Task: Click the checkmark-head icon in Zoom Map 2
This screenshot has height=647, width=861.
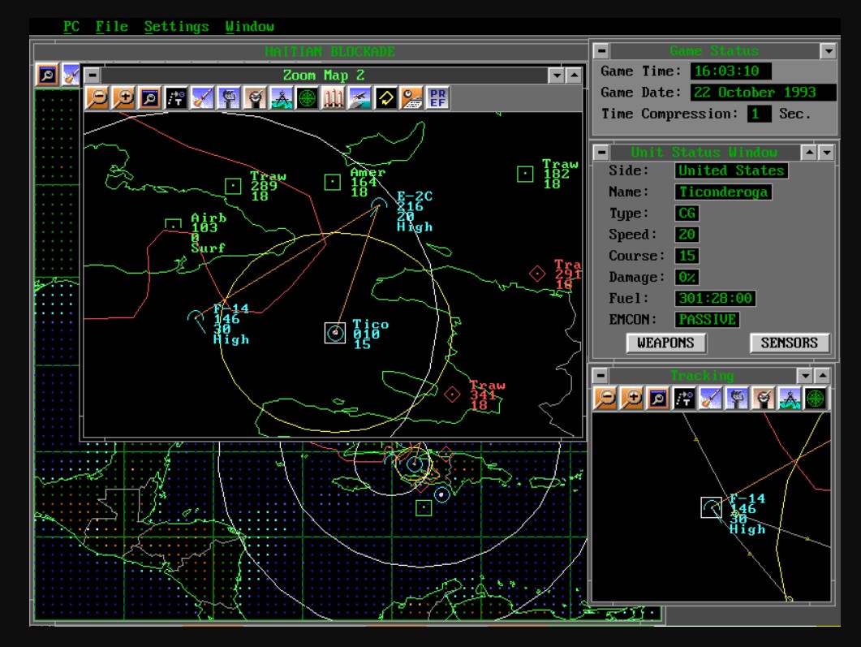Action: click(x=256, y=99)
